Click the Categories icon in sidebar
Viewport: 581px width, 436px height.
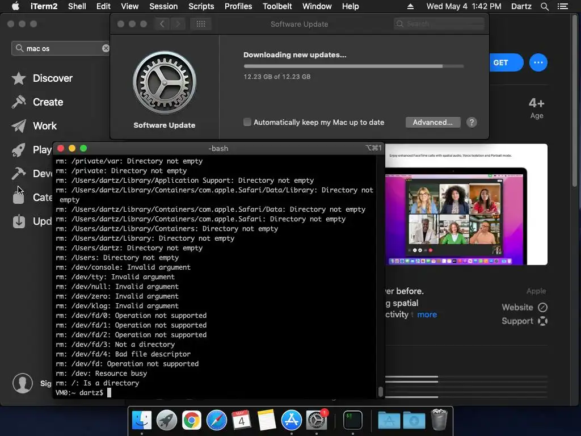point(19,198)
